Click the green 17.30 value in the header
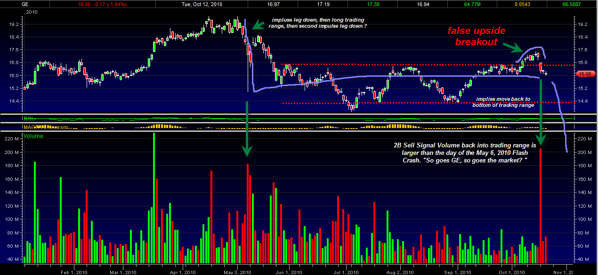The width and height of the screenshot is (598, 275). pos(373,4)
